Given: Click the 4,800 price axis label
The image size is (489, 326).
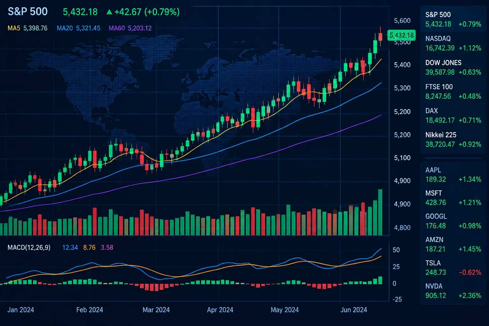Looking at the screenshot, I should [x=402, y=228].
